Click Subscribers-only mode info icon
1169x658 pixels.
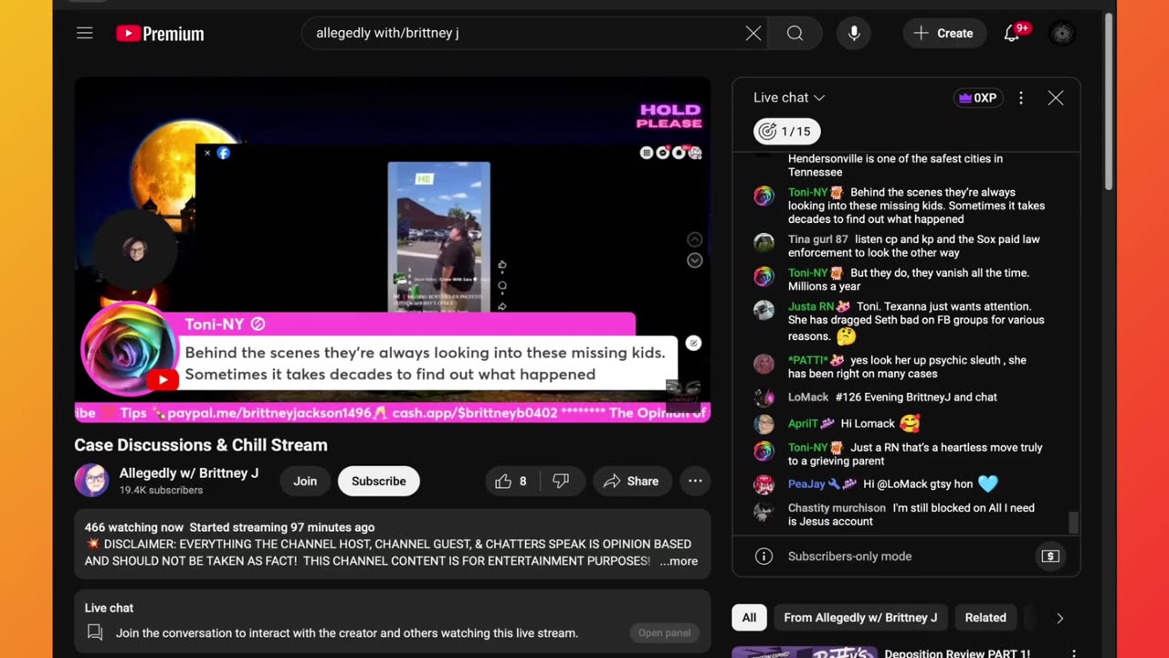[x=764, y=557]
